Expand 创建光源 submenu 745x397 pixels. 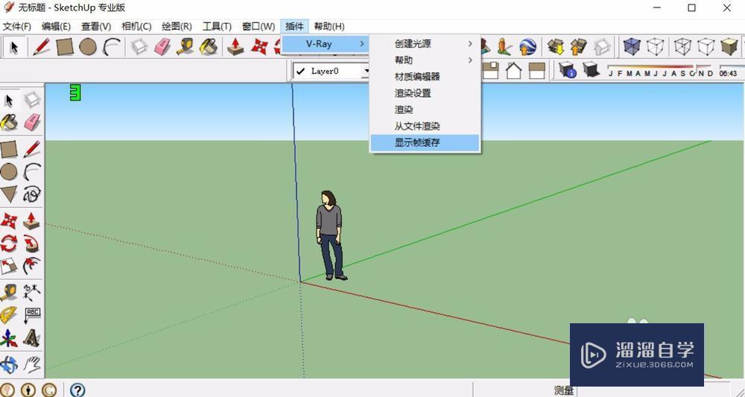(x=425, y=44)
